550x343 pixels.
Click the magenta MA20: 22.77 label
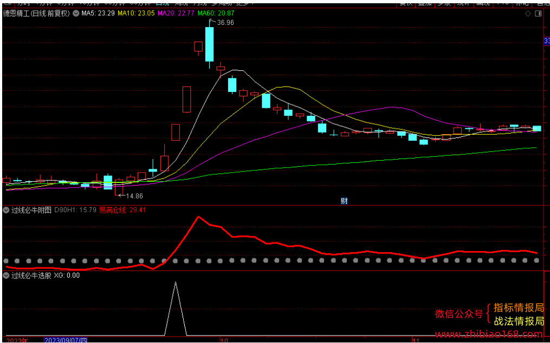point(176,14)
